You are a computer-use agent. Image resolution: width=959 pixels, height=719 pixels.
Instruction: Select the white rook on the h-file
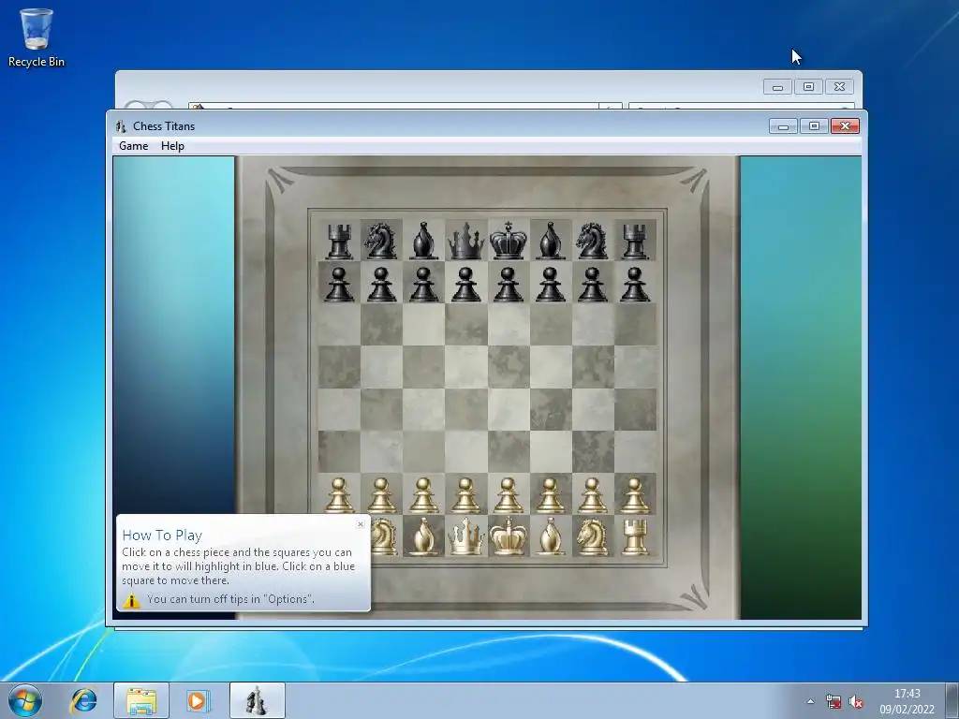(635, 536)
